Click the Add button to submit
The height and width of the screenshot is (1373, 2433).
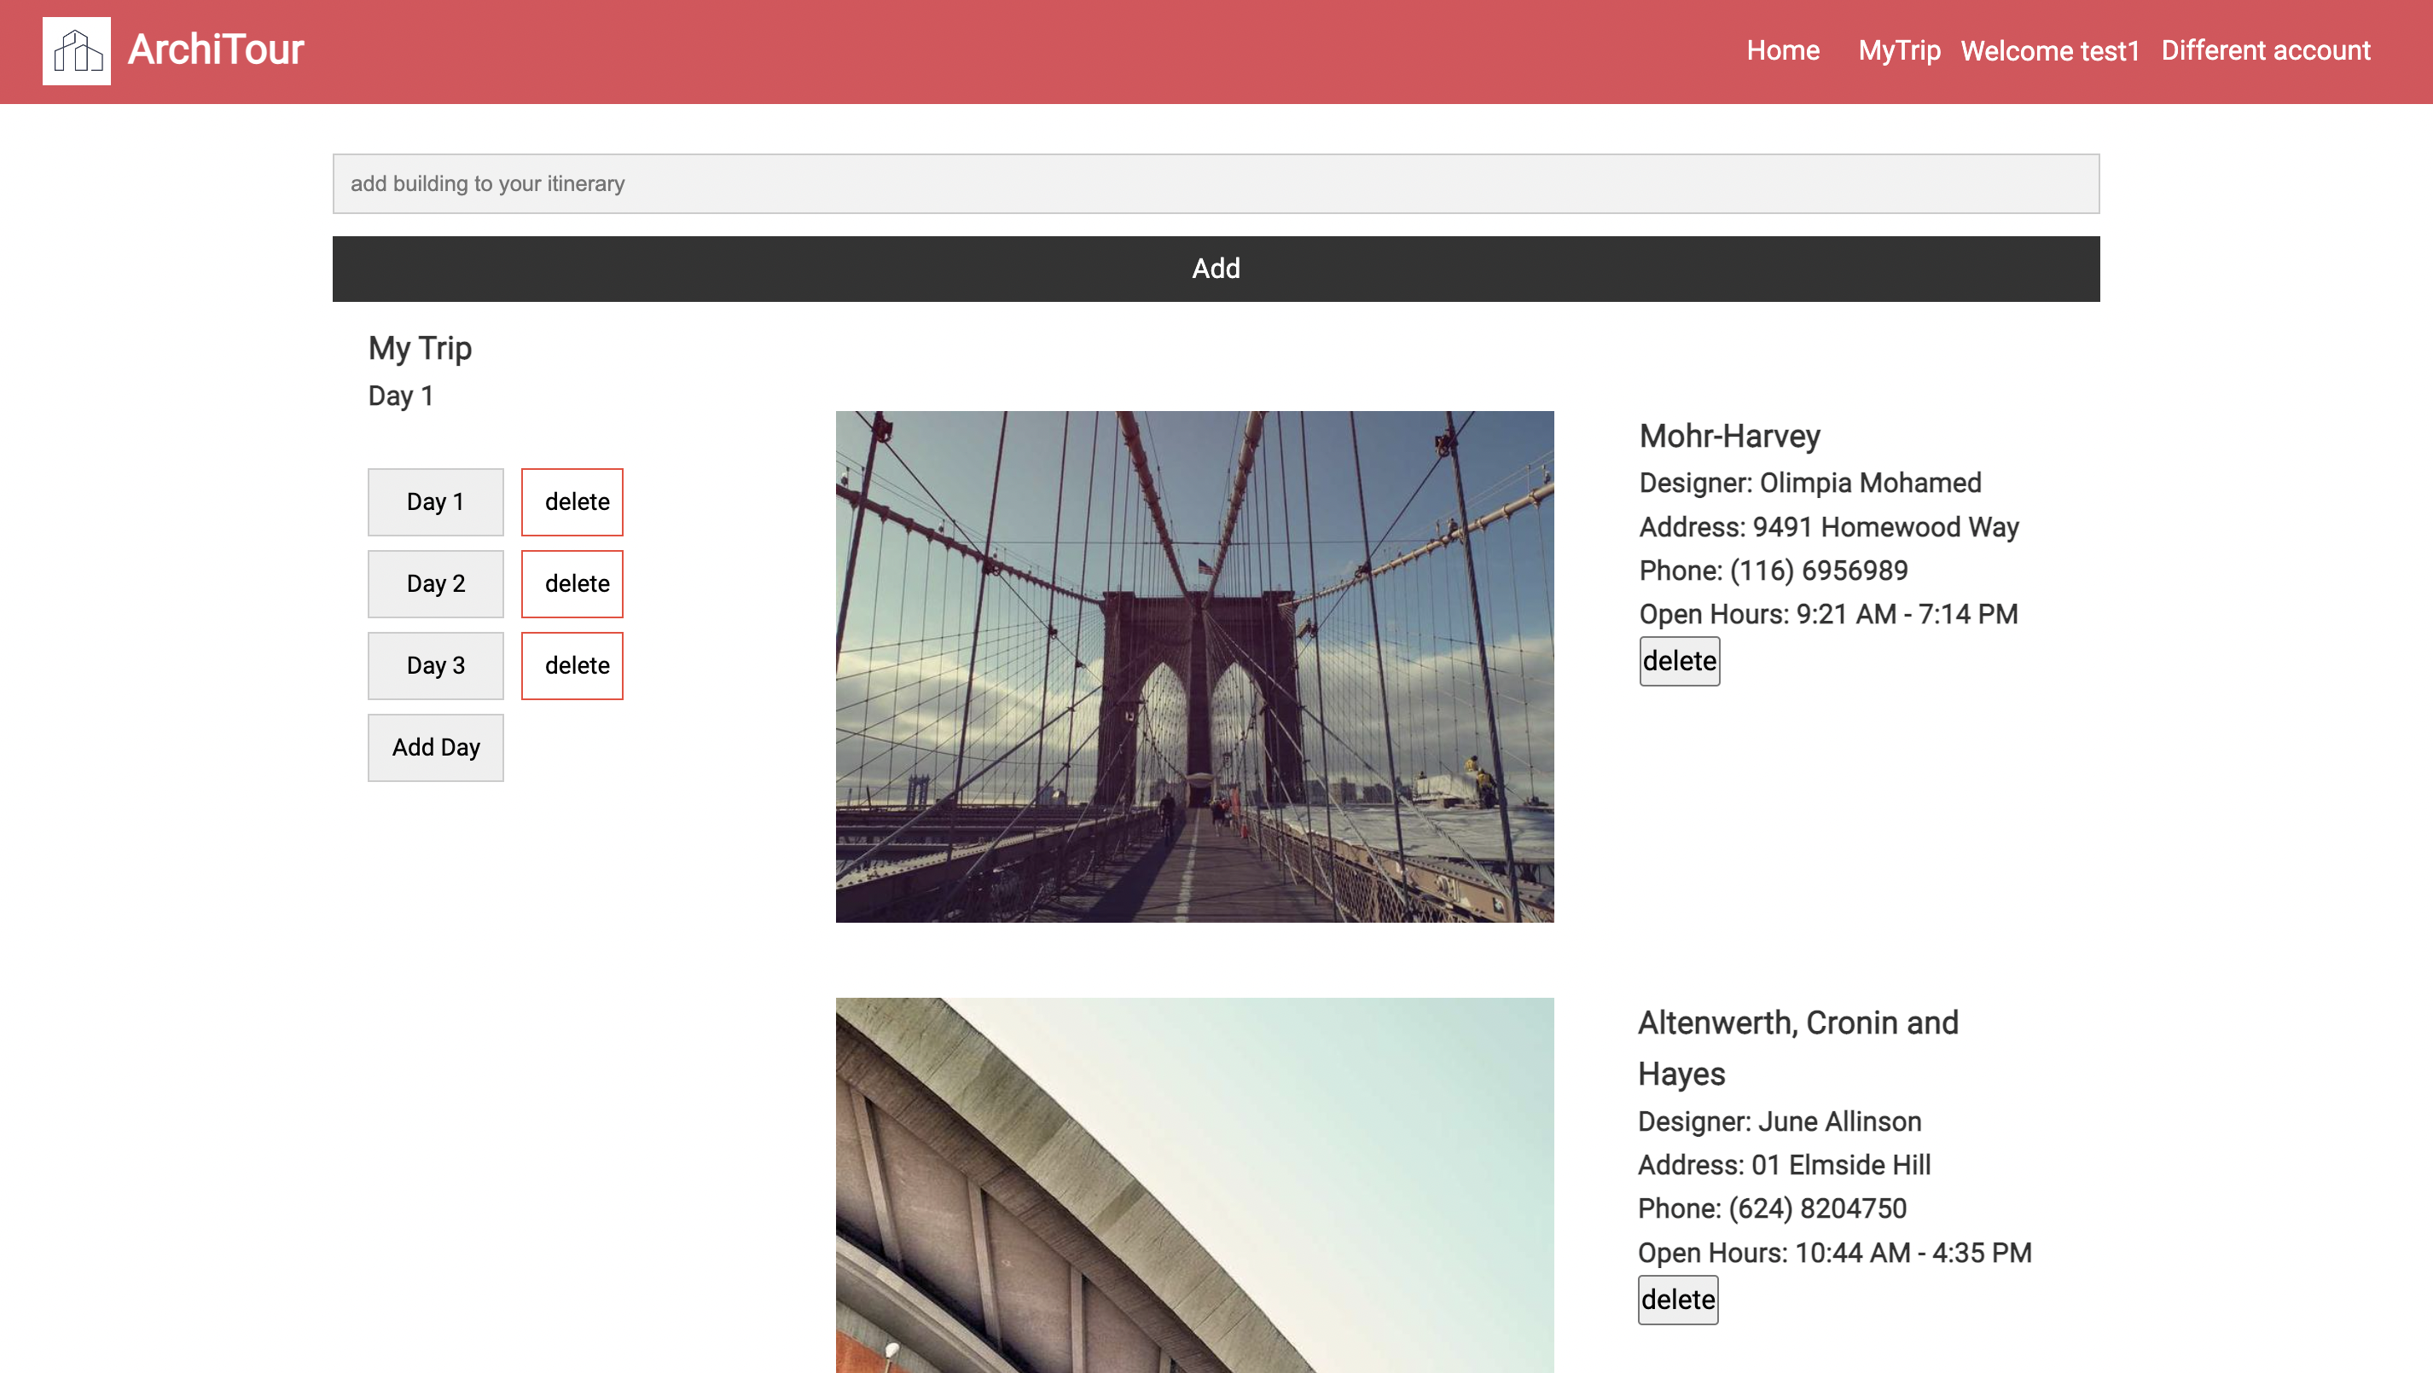click(x=1216, y=269)
